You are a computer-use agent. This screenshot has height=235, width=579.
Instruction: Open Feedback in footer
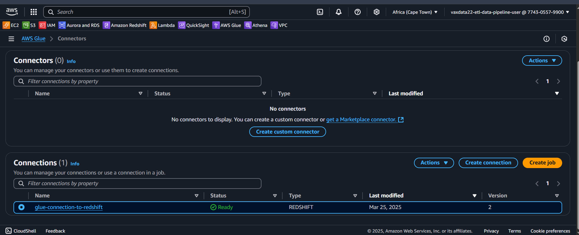point(55,231)
